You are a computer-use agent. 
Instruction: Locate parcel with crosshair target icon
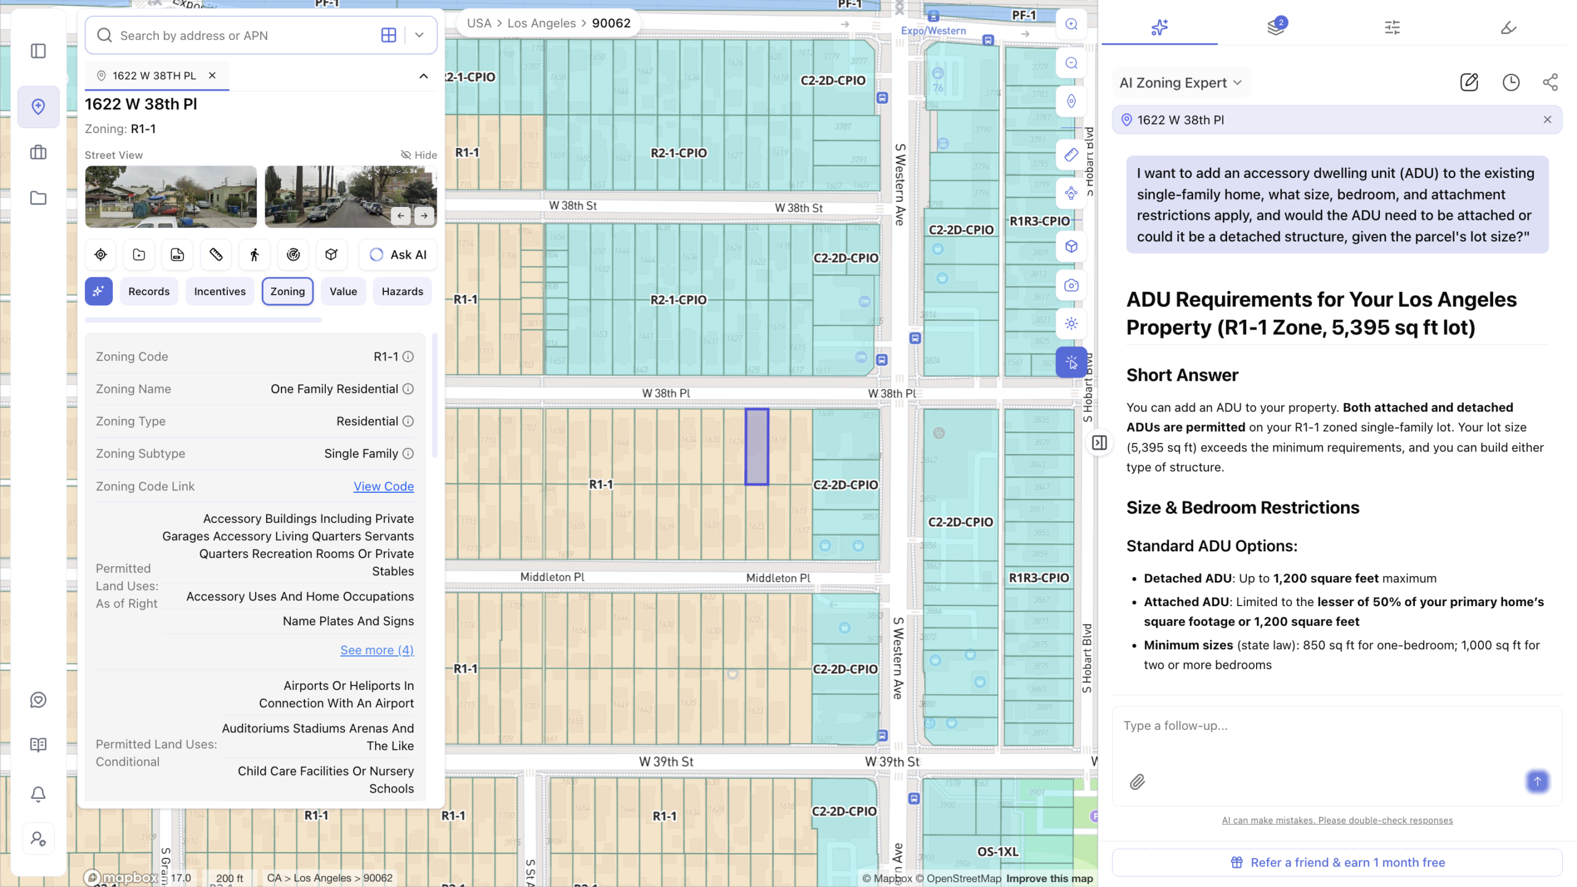click(100, 254)
